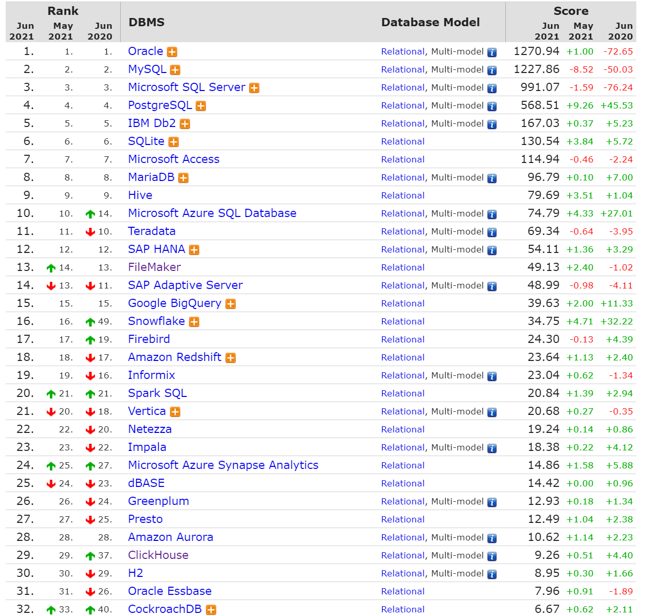
Task: Click the multi-model info icon in Oracle row
Action: pyautogui.click(x=492, y=52)
